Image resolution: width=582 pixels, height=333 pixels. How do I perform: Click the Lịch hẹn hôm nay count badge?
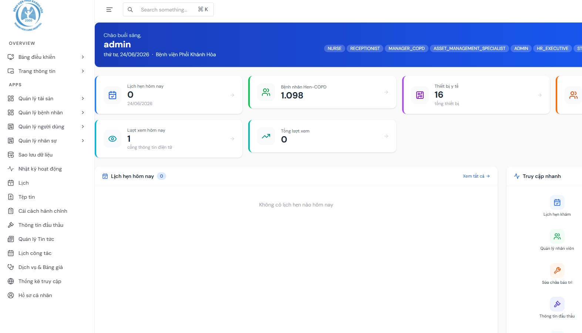[161, 176]
